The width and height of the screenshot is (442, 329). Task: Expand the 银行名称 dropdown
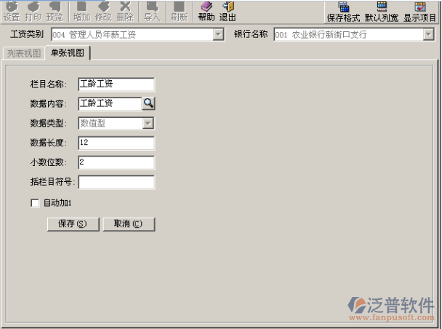pos(428,34)
